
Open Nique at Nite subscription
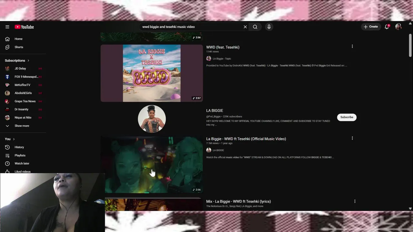pyautogui.click(x=23, y=118)
